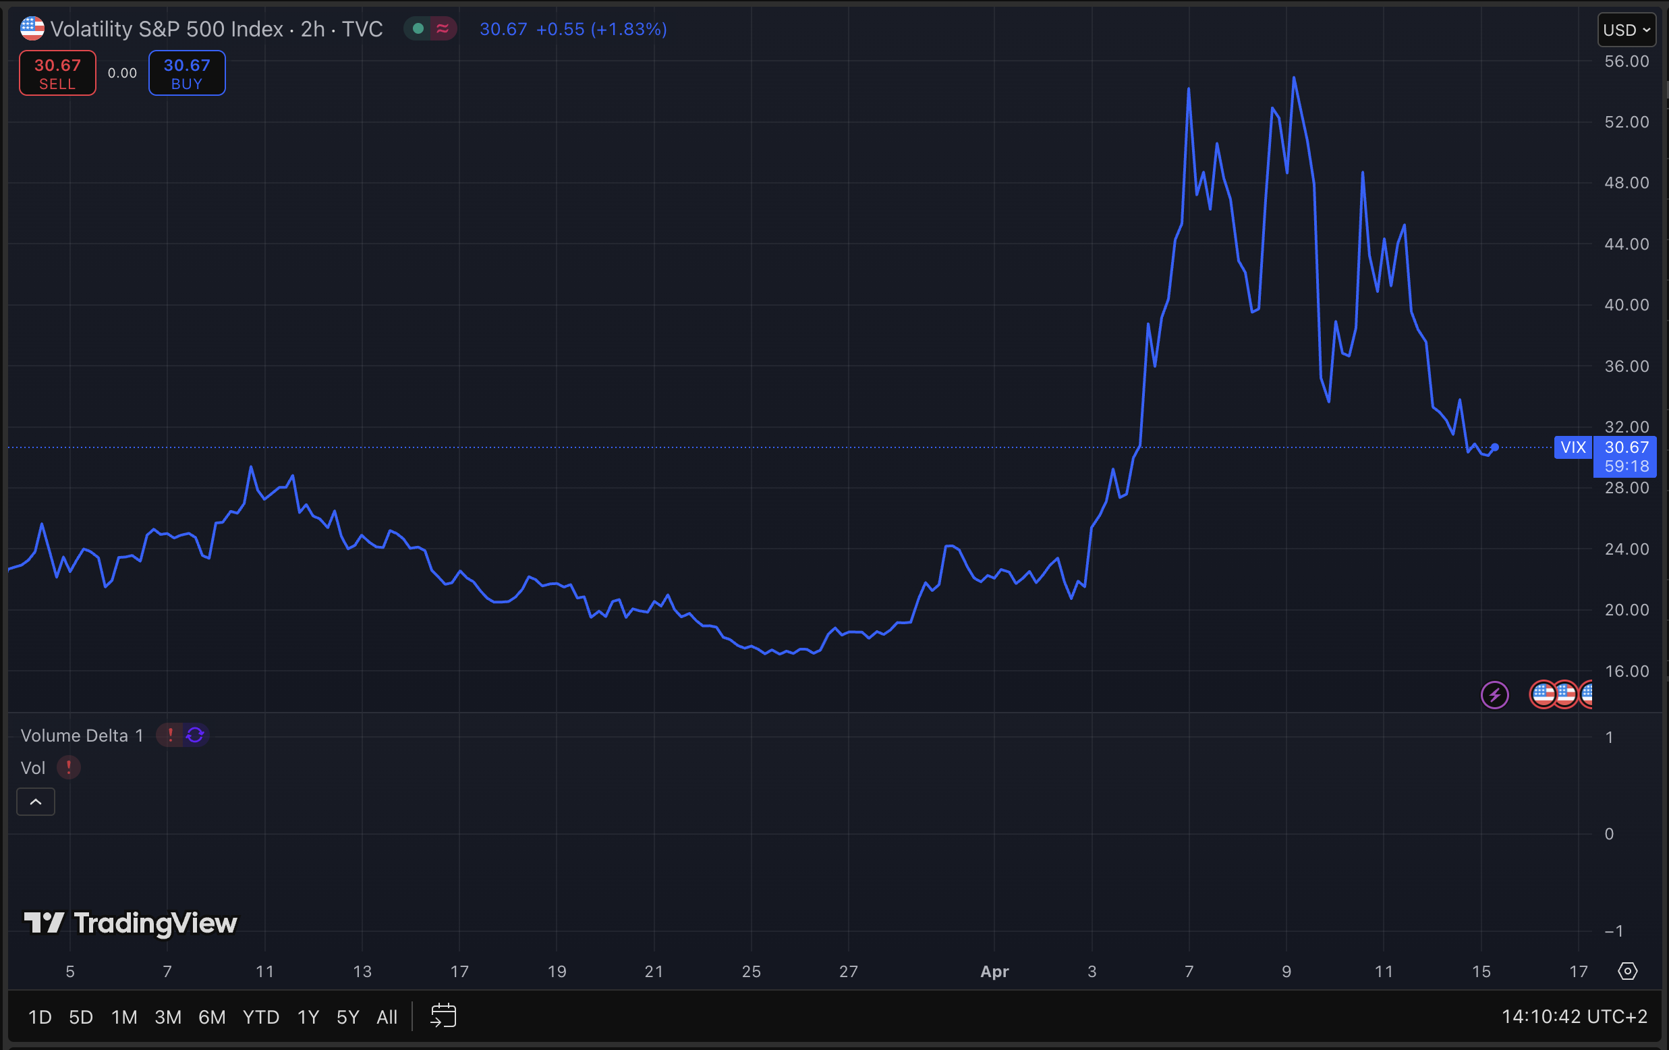
Task: Select the 3M time range
Action: point(168,1017)
